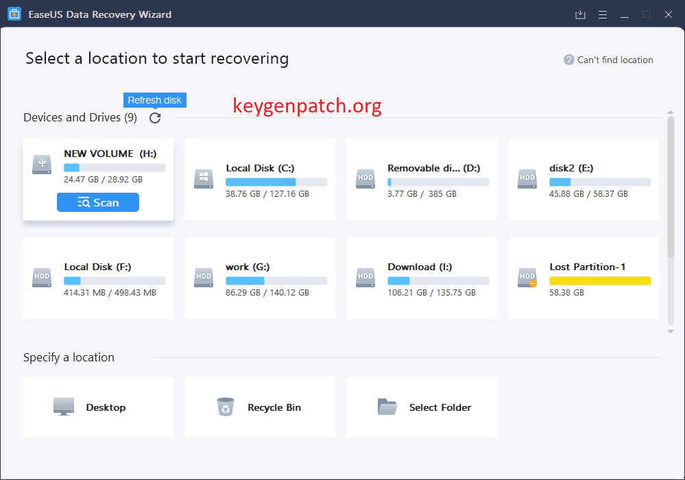
Task: Click the drives list vertical scrollbar thumb
Action: (671, 187)
